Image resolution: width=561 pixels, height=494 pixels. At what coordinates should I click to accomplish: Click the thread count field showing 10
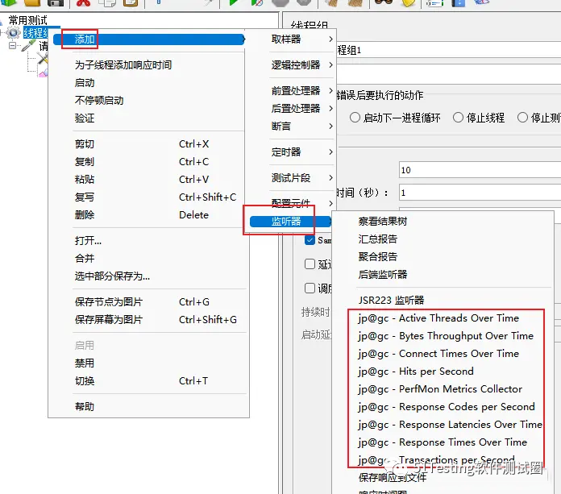tap(480, 170)
